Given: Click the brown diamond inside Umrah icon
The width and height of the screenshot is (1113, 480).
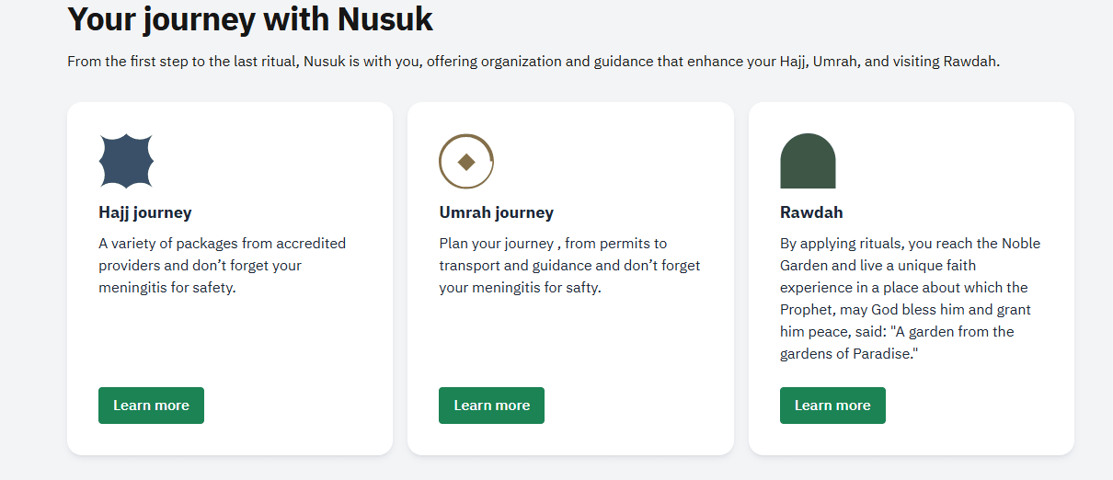Looking at the screenshot, I should [466, 163].
